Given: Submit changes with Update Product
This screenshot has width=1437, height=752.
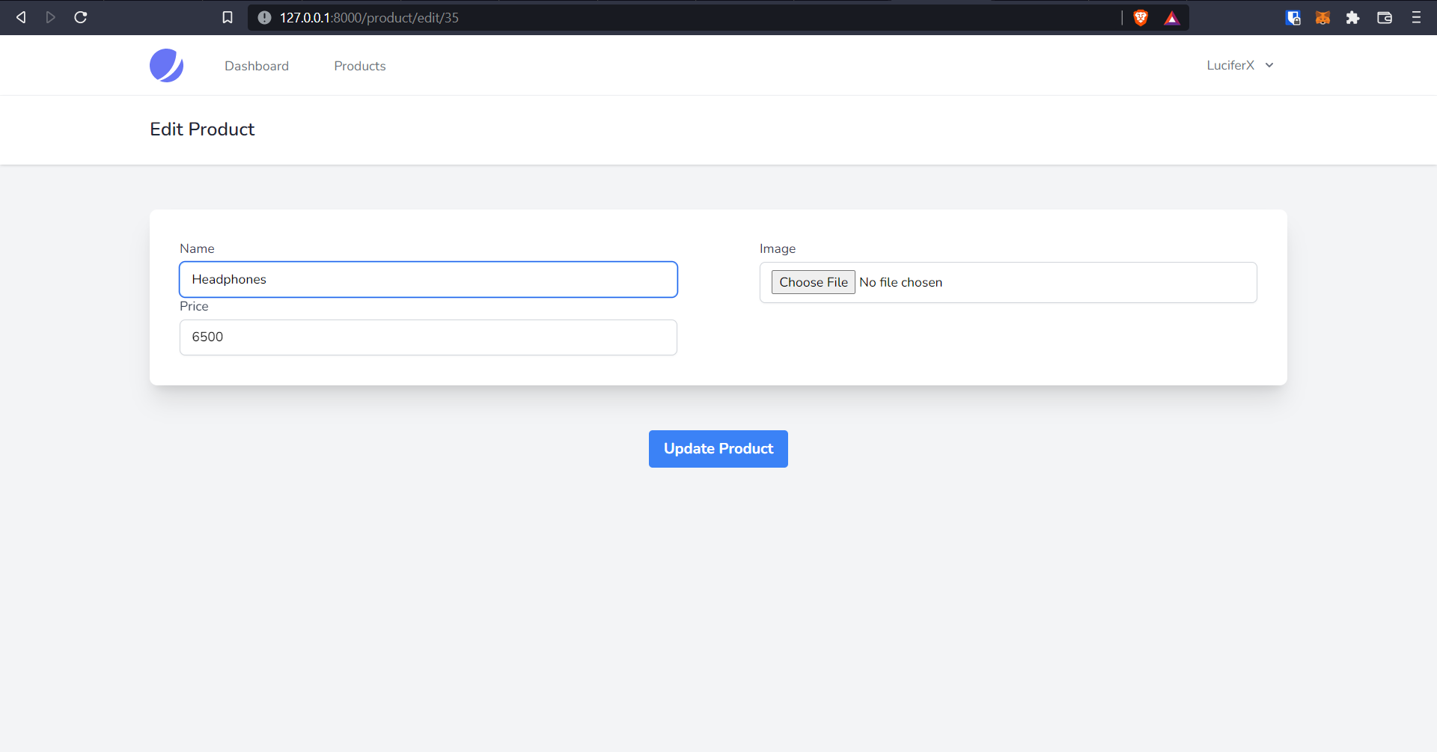Looking at the screenshot, I should point(718,448).
